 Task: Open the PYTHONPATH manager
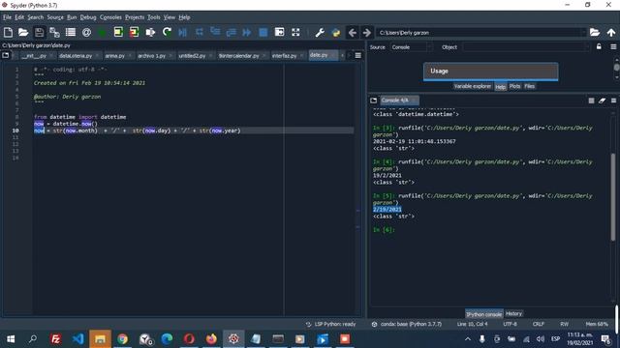(336, 32)
